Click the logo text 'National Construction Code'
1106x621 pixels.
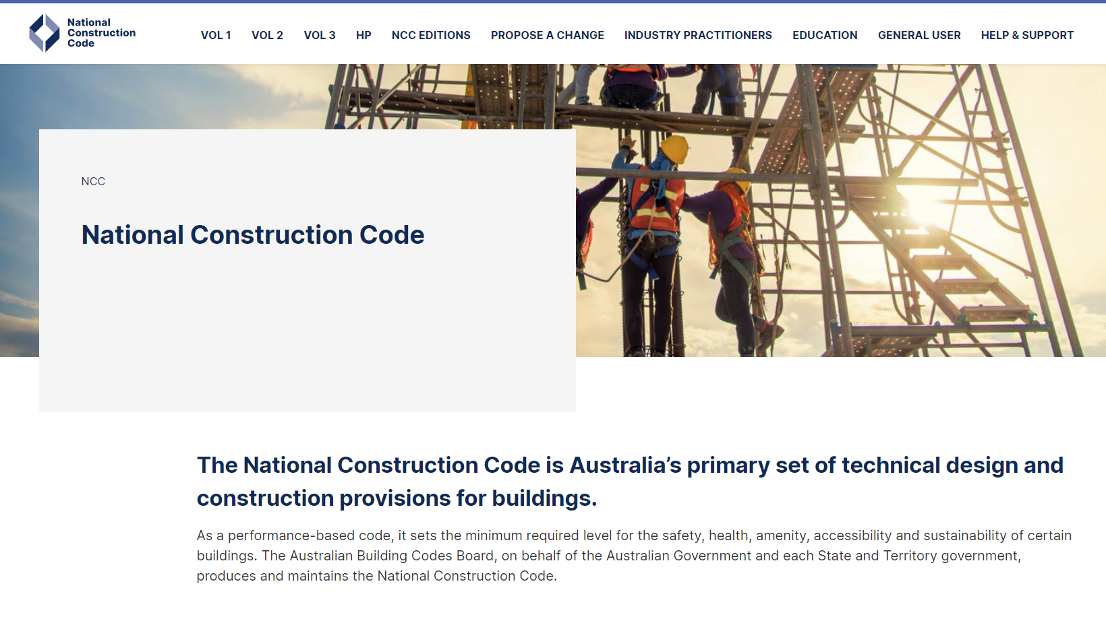pos(101,33)
